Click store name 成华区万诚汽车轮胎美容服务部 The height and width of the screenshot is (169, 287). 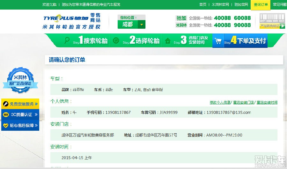click(88, 135)
